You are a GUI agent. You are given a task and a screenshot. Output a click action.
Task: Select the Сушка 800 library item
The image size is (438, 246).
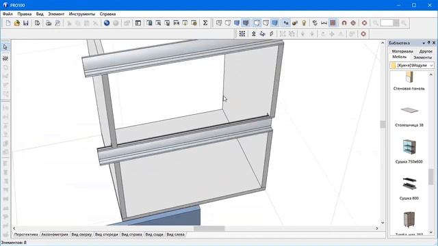pyautogui.click(x=409, y=189)
